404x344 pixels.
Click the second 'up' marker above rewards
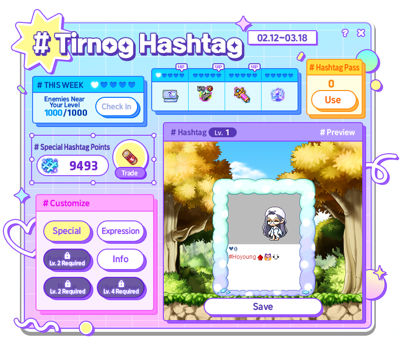point(218,67)
